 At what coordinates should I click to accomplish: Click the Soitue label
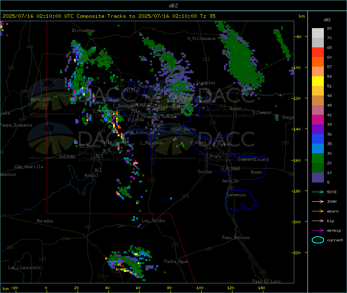205,172
